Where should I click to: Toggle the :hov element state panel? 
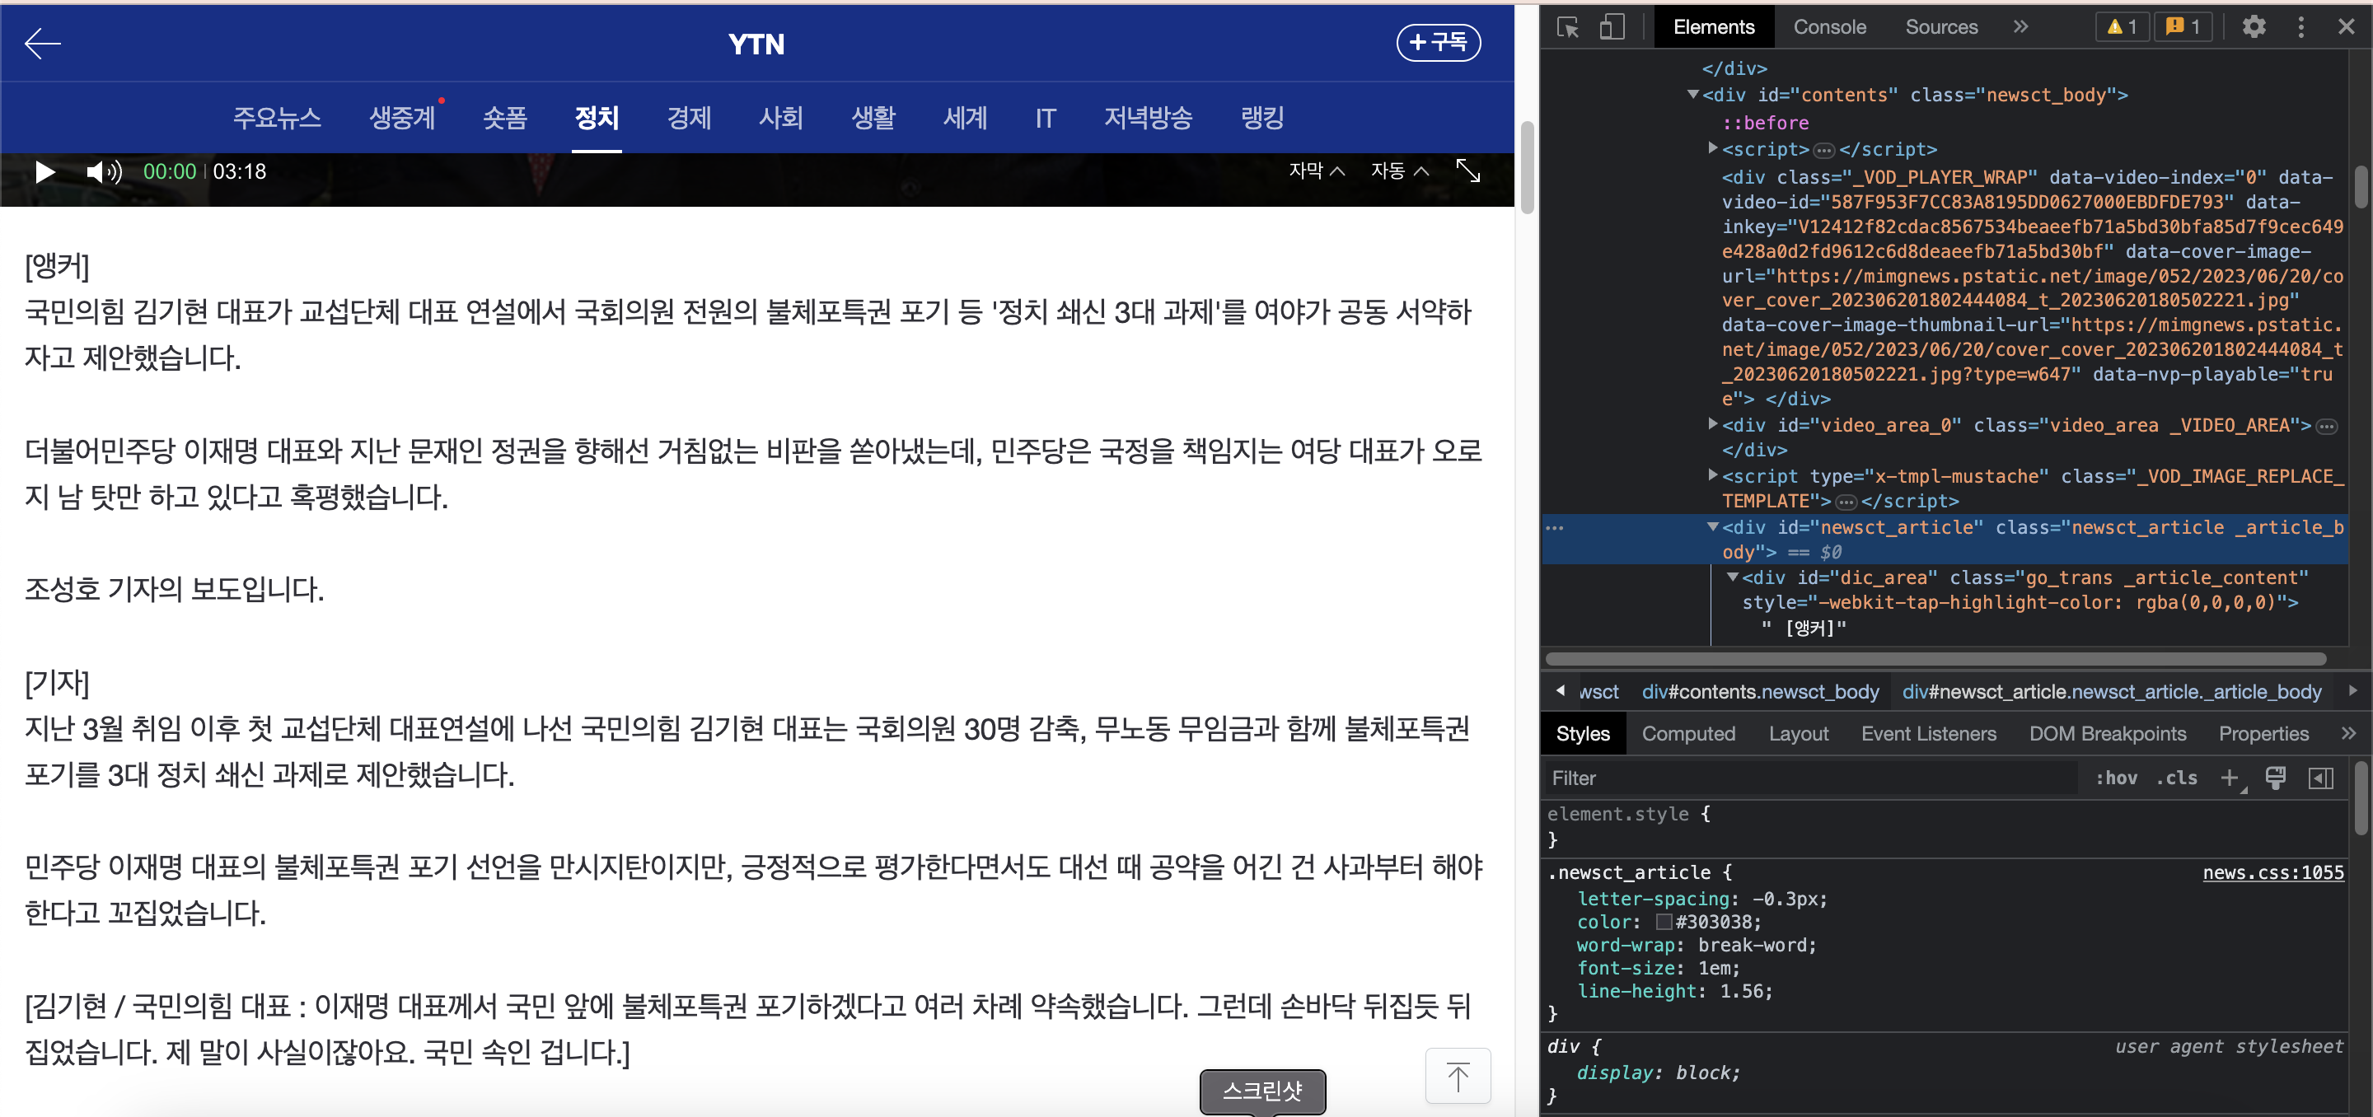tap(2116, 778)
